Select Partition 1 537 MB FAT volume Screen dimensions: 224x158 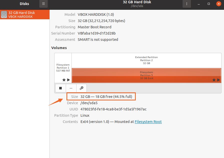63,68
